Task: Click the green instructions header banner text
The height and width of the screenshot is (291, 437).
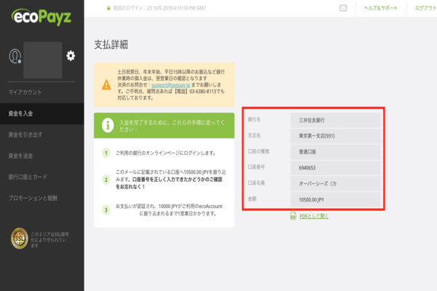Action: pyautogui.click(x=172, y=126)
